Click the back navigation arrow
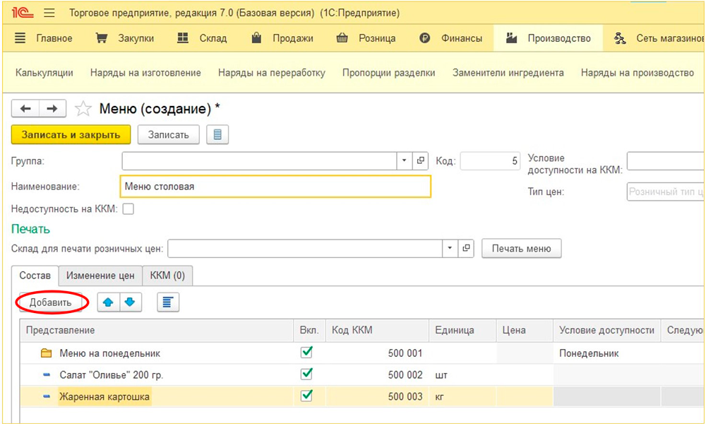Image resolution: width=706 pixels, height=424 pixels. click(x=25, y=108)
